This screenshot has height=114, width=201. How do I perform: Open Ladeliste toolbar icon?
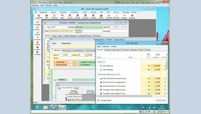(x=109, y=16)
